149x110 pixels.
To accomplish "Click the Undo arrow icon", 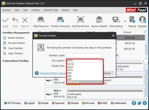I will [x=15, y=20].
